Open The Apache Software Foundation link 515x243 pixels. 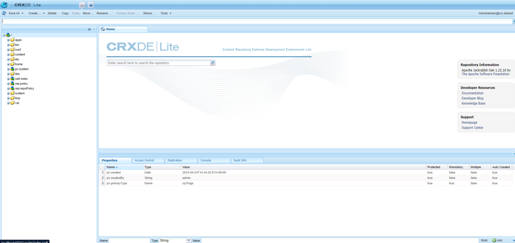pyautogui.click(x=485, y=74)
